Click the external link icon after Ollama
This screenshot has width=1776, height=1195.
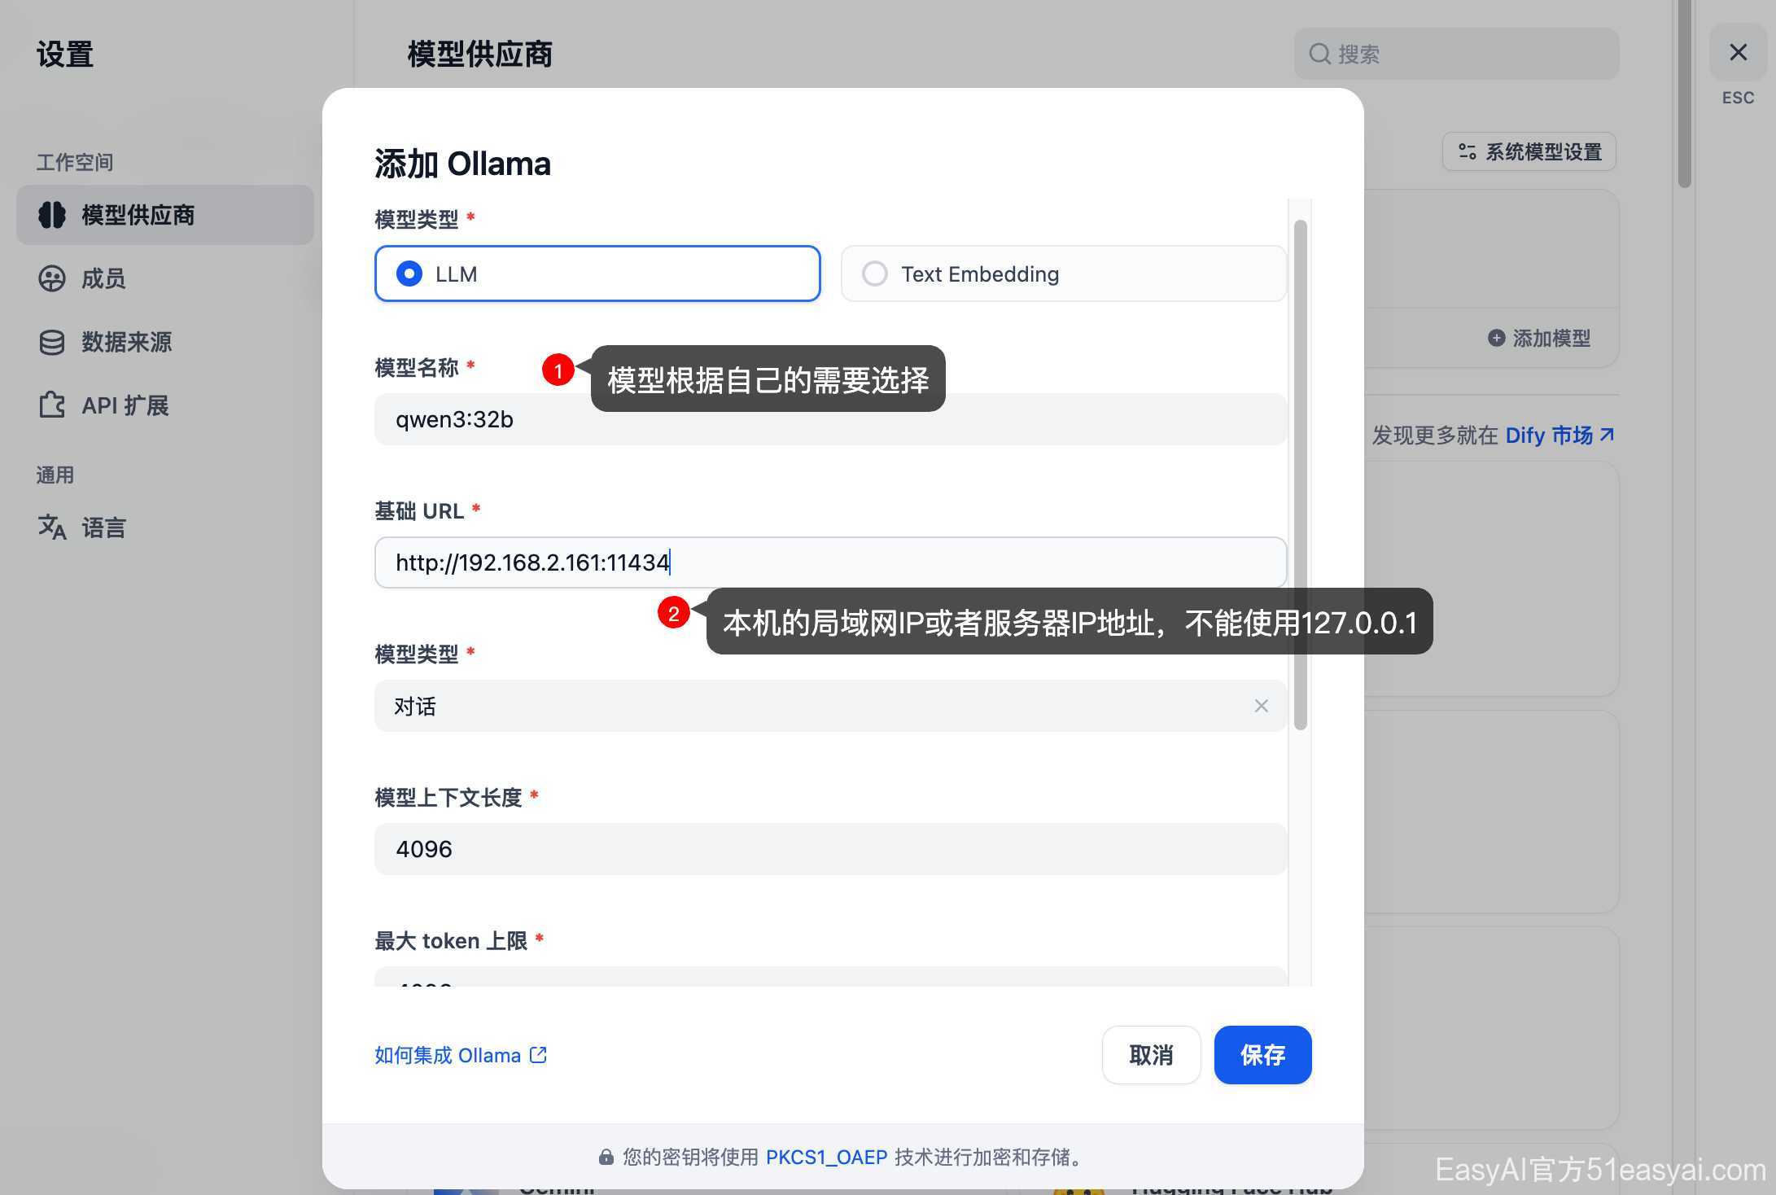click(538, 1055)
